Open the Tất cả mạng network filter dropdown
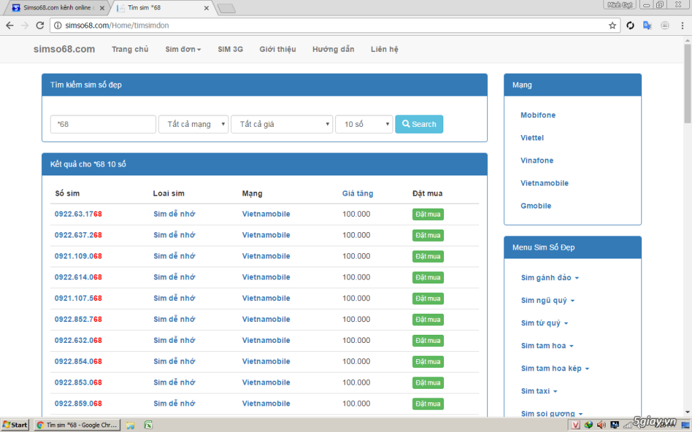 pyautogui.click(x=193, y=124)
